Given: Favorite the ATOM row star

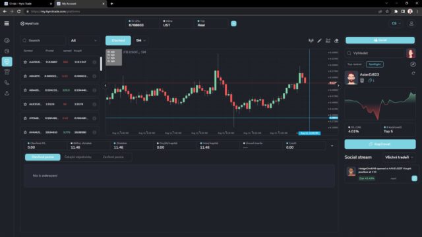Looking at the screenshot, I should point(25,118).
